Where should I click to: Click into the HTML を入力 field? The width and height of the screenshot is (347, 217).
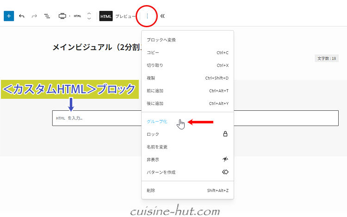coord(195,118)
